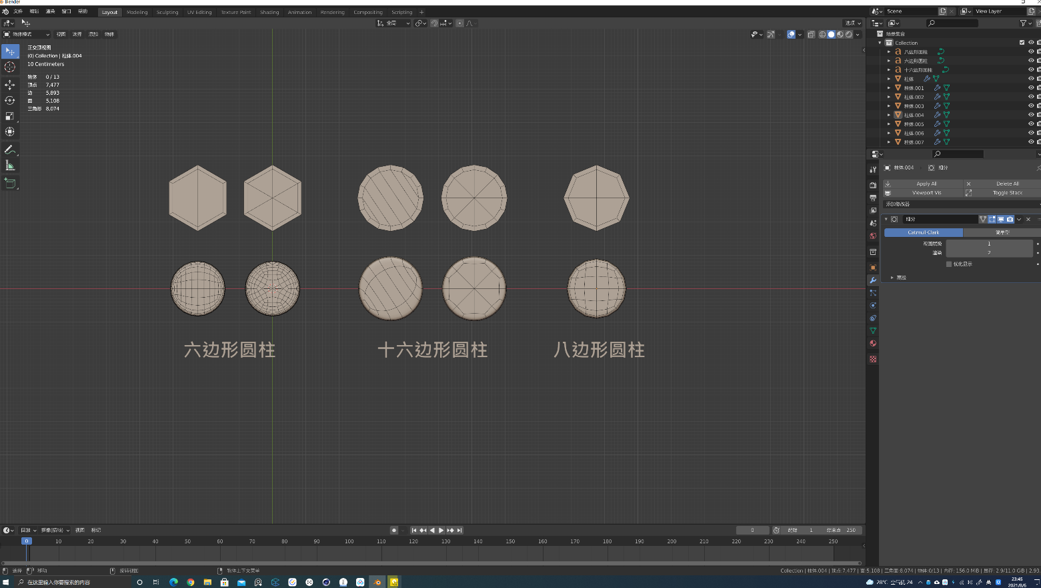The height and width of the screenshot is (588, 1041).
Task: Select the Measure tool
Action: click(x=10, y=165)
